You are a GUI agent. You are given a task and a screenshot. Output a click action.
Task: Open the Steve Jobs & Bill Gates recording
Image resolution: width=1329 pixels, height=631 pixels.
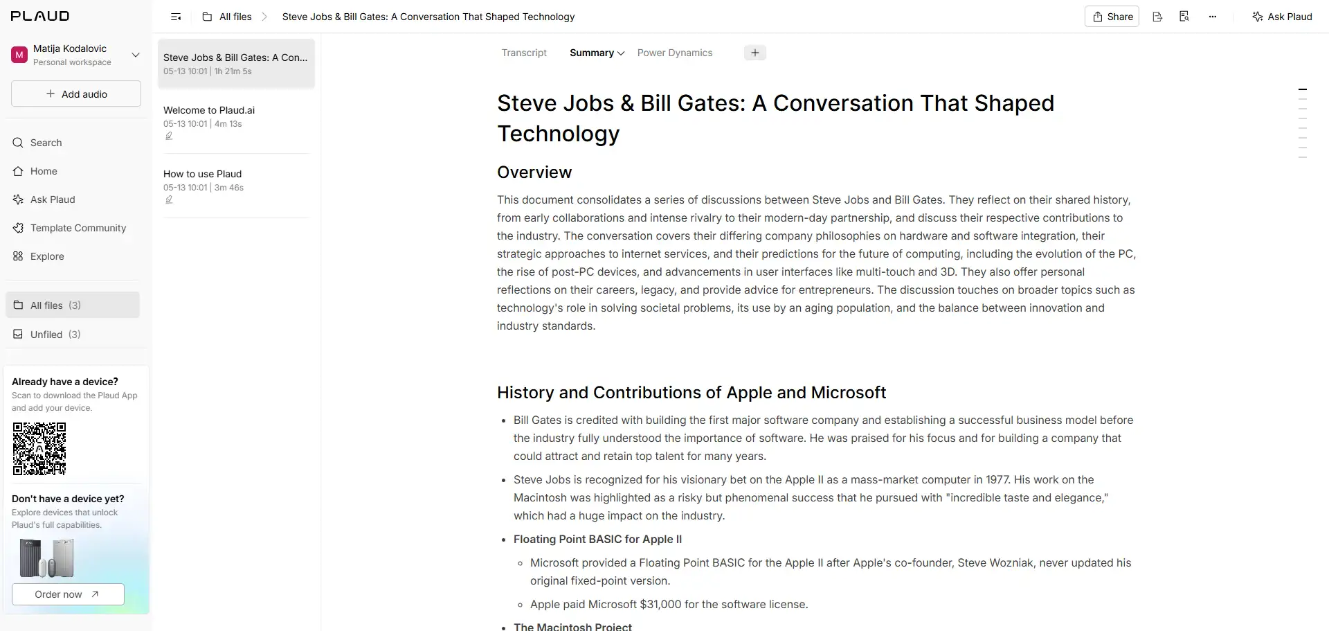click(236, 64)
